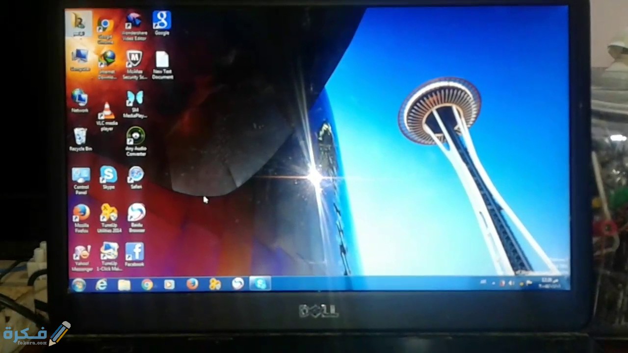Launch Internet Explorer from the taskbar
628x353 pixels.
[102, 285]
